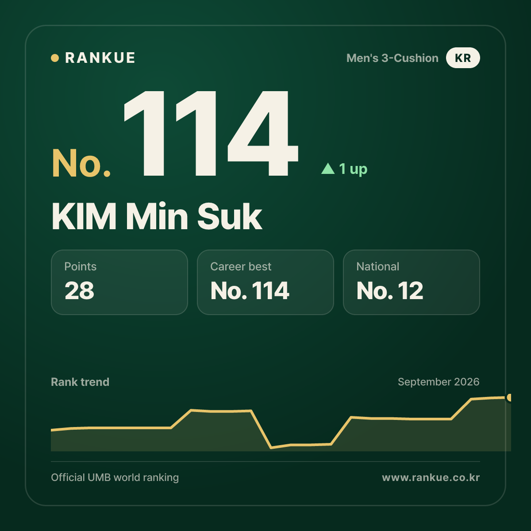Click the RANKUE logo text
This screenshot has width=531, height=531.
click(x=100, y=58)
